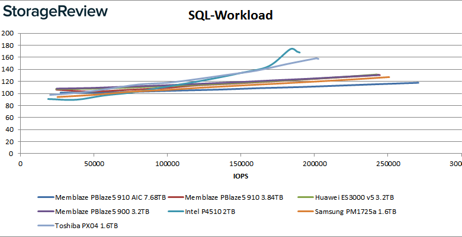
Task: Click the 250000 label on IOPS axis
Action: click(x=388, y=164)
